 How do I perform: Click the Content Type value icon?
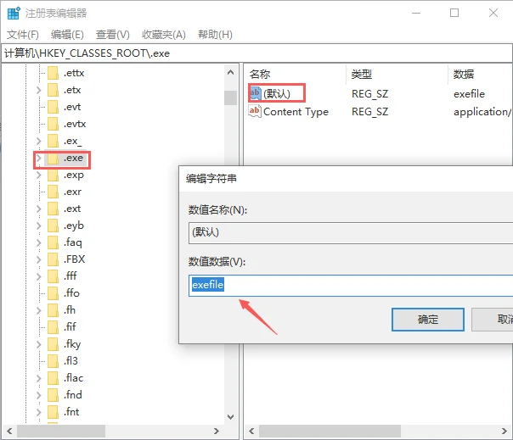[x=255, y=112]
